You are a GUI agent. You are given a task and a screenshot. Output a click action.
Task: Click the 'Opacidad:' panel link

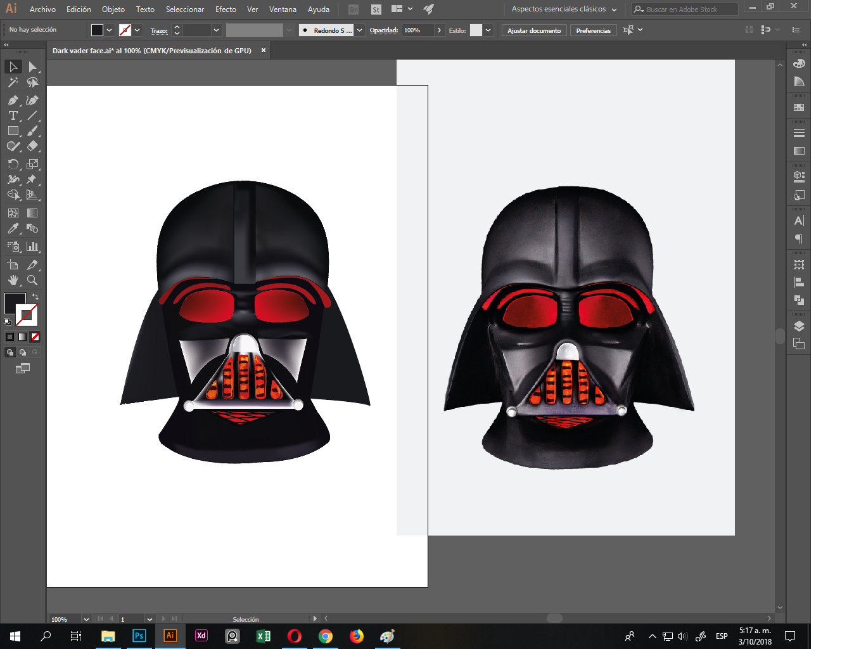point(384,30)
